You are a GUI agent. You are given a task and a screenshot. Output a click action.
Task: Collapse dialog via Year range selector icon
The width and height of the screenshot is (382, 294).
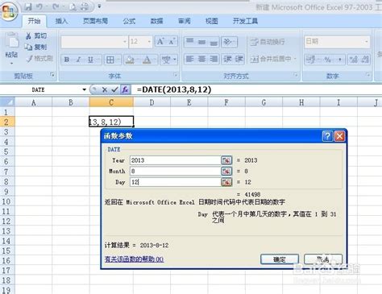coord(226,160)
